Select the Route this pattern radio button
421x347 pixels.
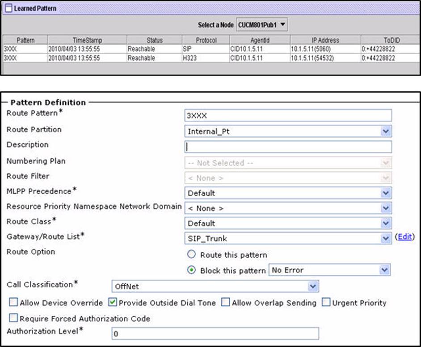[x=192, y=255]
